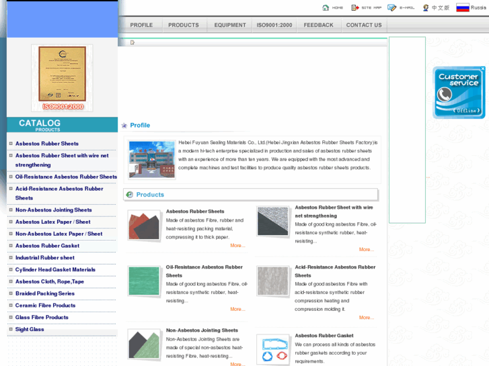This screenshot has width=489, height=366.
Task: Click the Products section heading
Action: (150, 195)
